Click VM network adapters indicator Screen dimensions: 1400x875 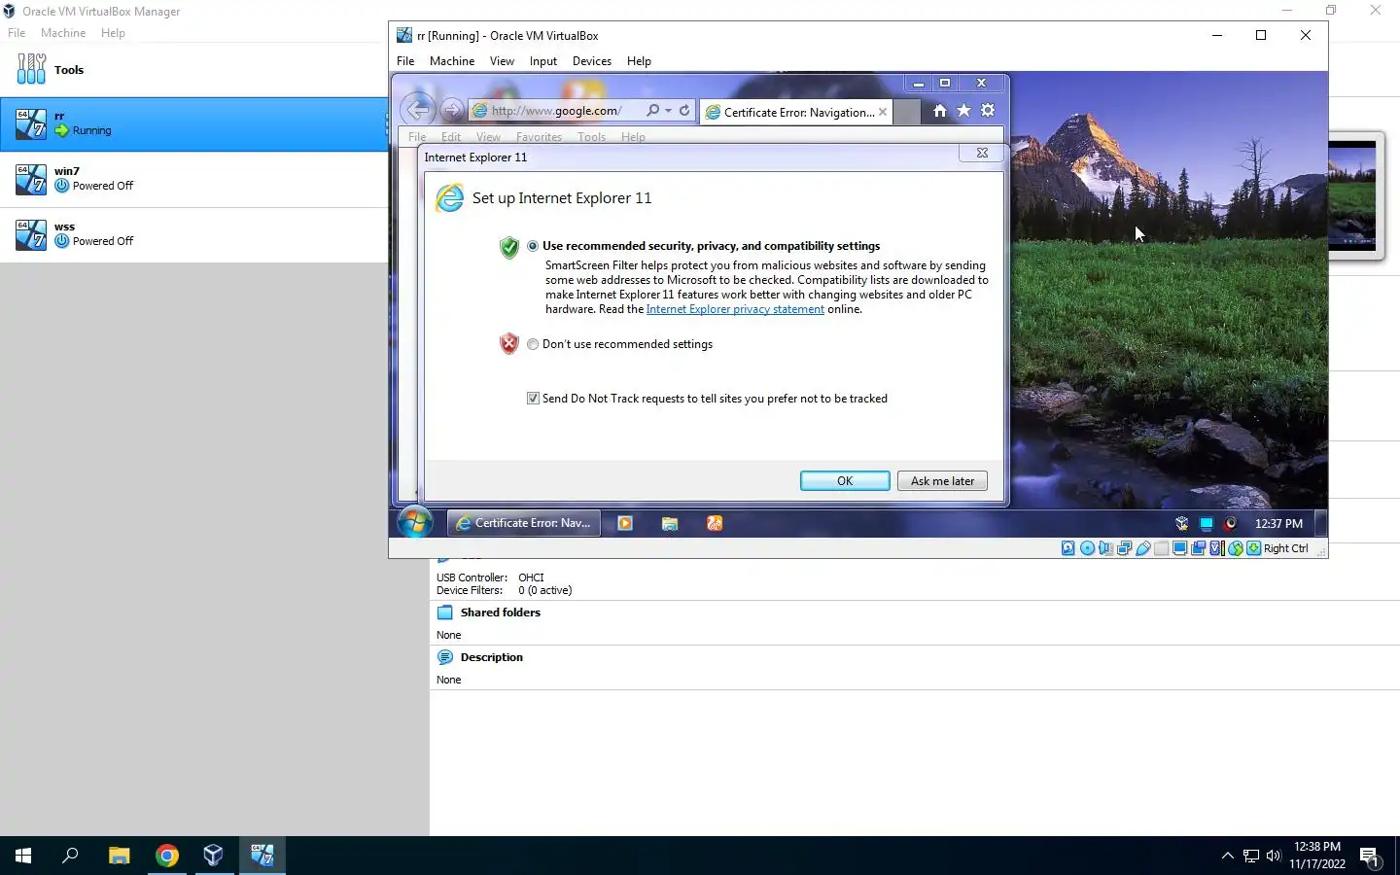click(1124, 548)
